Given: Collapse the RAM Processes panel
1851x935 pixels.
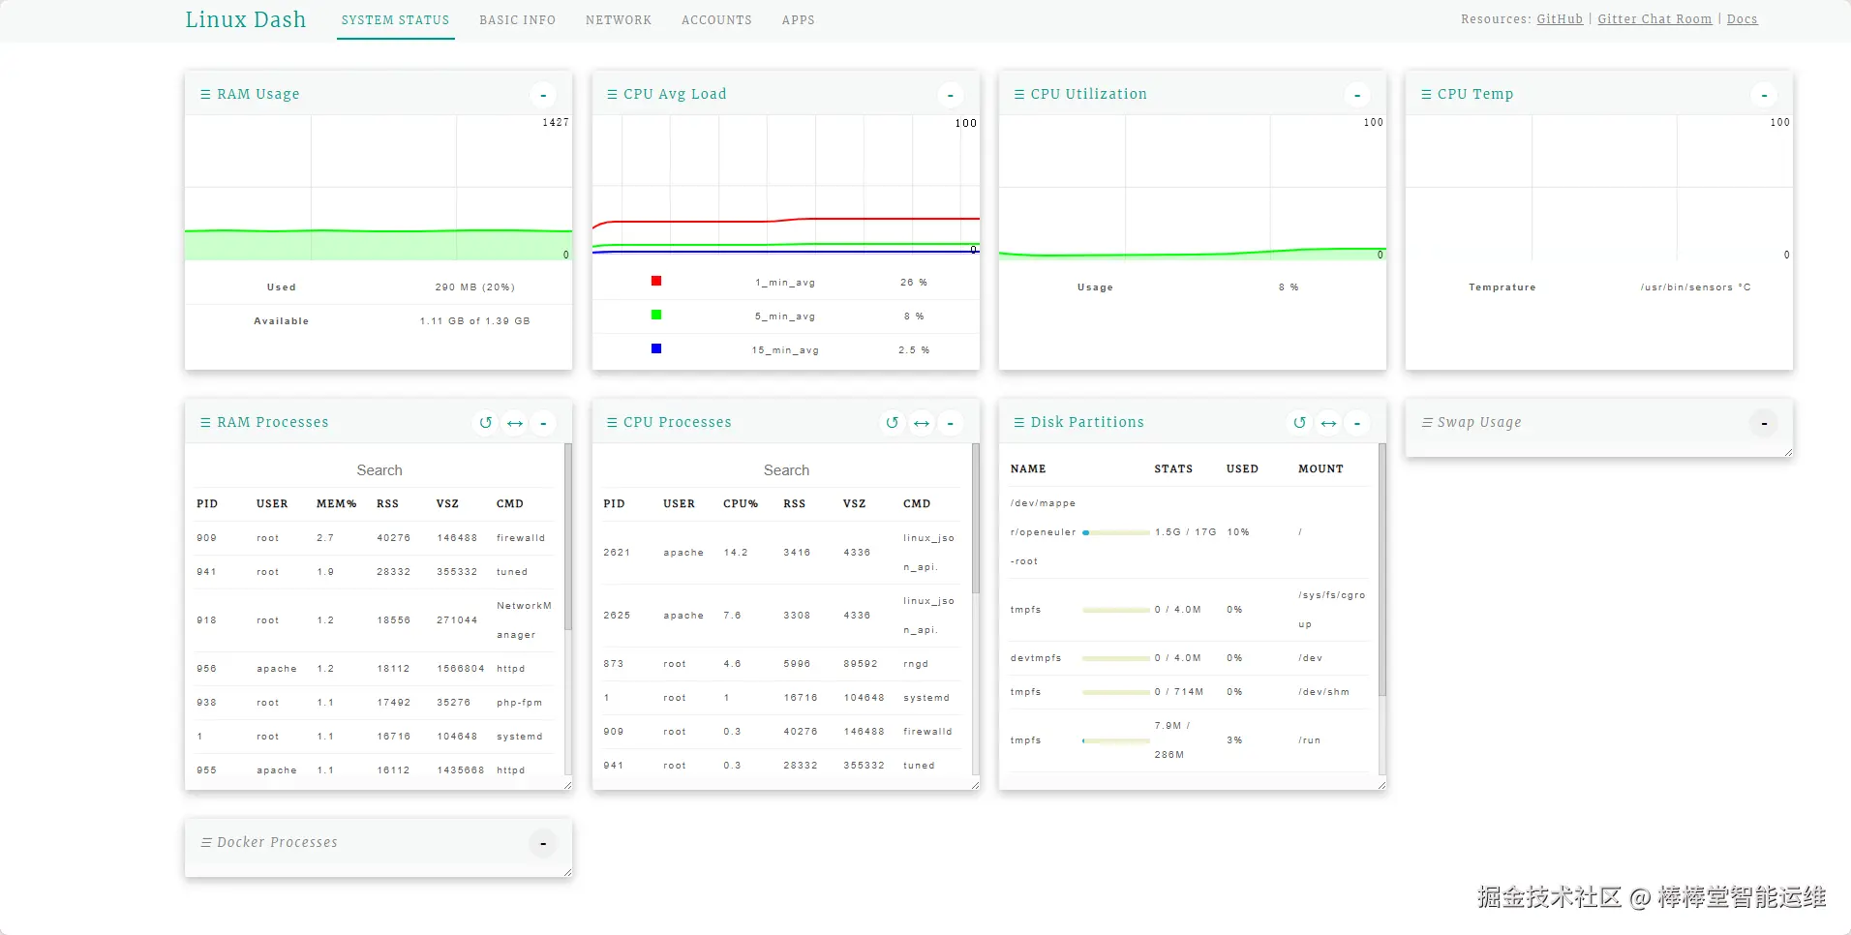Looking at the screenshot, I should (543, 423).
